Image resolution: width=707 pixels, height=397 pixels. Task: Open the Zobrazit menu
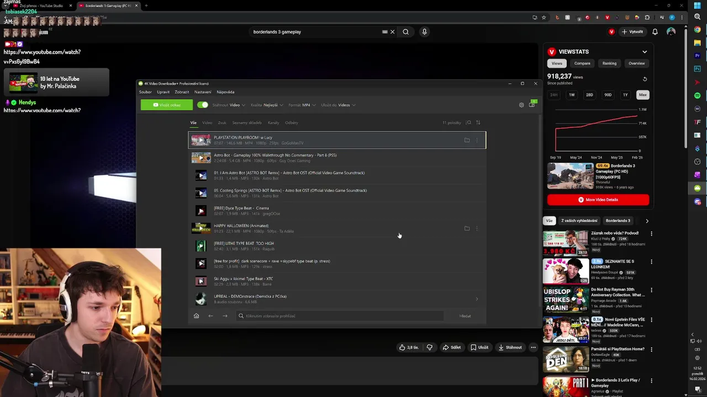click(182, 92)
